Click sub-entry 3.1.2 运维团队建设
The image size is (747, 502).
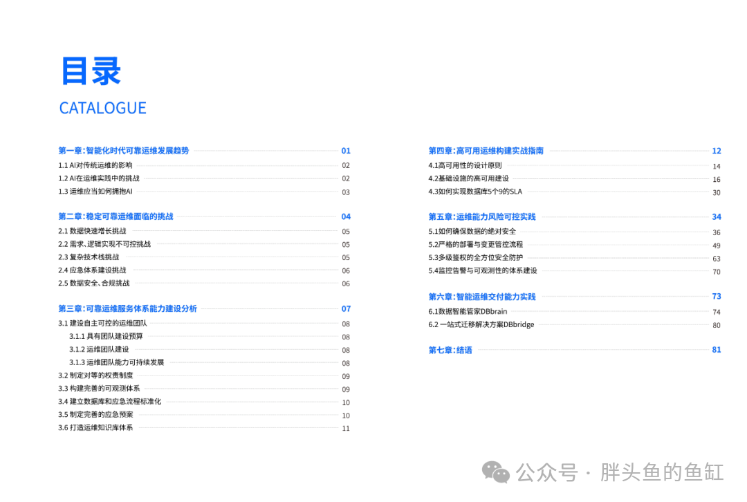(99, 350)
